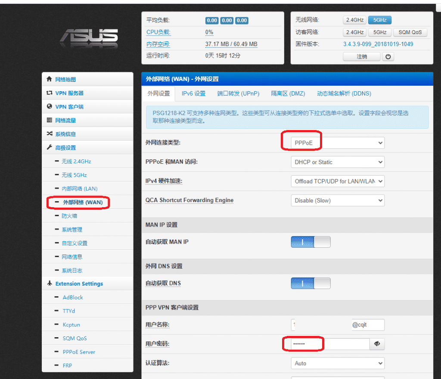Open the PPPoE 和MAN 访问 dropdown
Screen dimensions: 441x379
338,162
